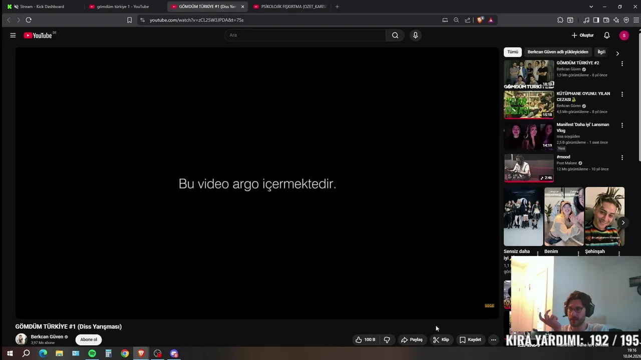Subscribe with Abone ol button

coord(89,339)
